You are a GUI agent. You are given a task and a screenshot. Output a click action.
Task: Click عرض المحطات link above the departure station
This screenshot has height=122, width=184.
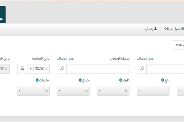point(145,59)
